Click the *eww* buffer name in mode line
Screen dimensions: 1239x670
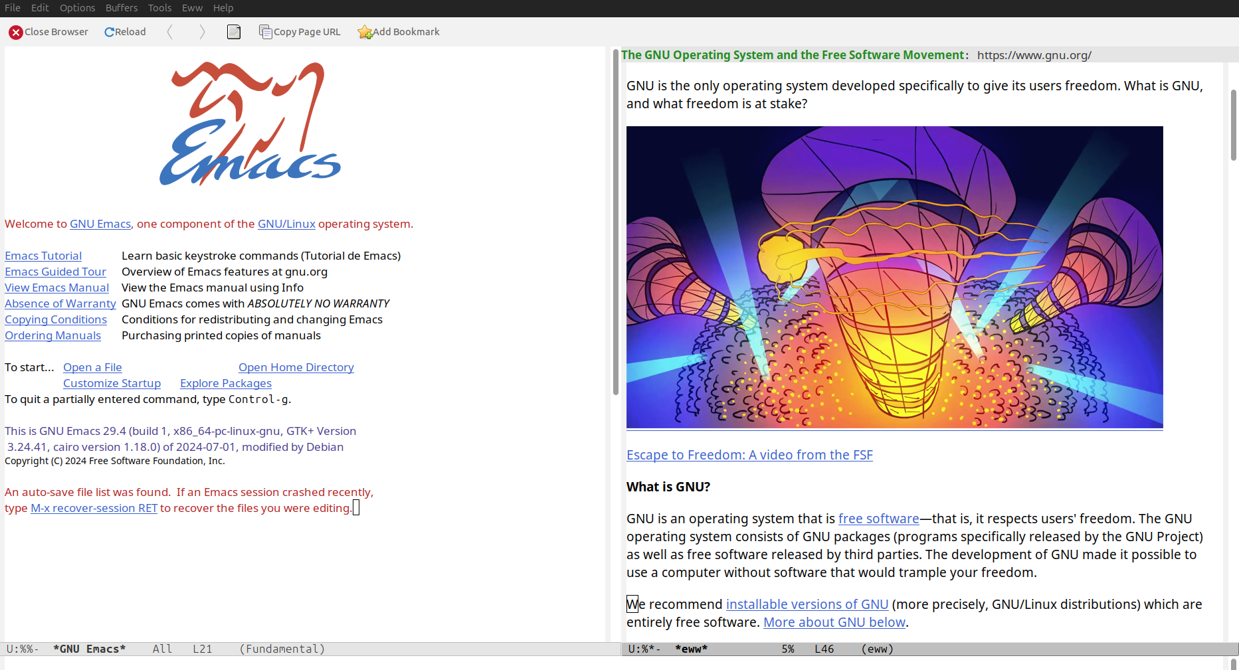pos(692,649)
